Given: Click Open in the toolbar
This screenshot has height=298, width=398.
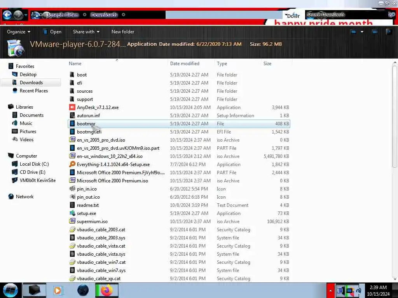Looking at the screenshot, I should (52, 32).
